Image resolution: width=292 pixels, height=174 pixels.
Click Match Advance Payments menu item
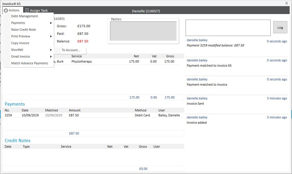click(x=30, y=63)
